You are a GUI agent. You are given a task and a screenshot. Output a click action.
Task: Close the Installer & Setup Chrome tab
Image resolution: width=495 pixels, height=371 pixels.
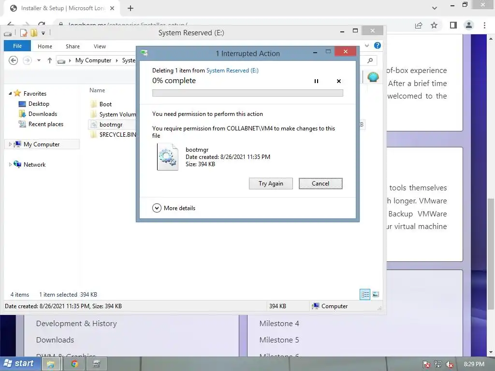(x=112, y=8)
